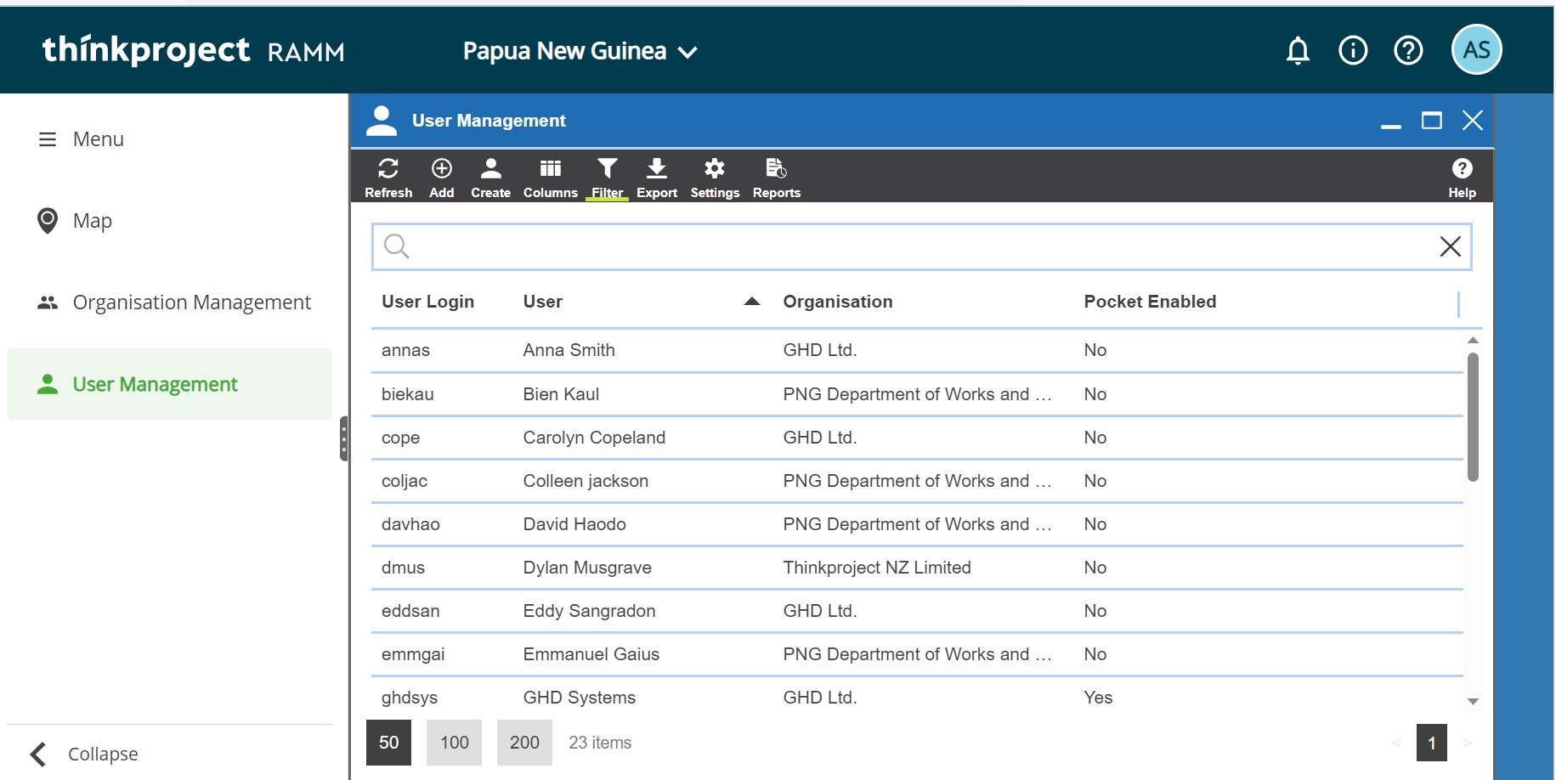Screen dimensions: 1556x780
Task: Click the Refresh icon in toolbar
Action: pyautogui.click(x=388, y=178)
